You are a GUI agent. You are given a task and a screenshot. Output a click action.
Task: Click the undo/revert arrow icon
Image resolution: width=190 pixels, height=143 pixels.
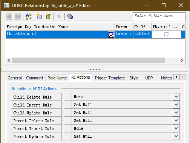point(59,17)
